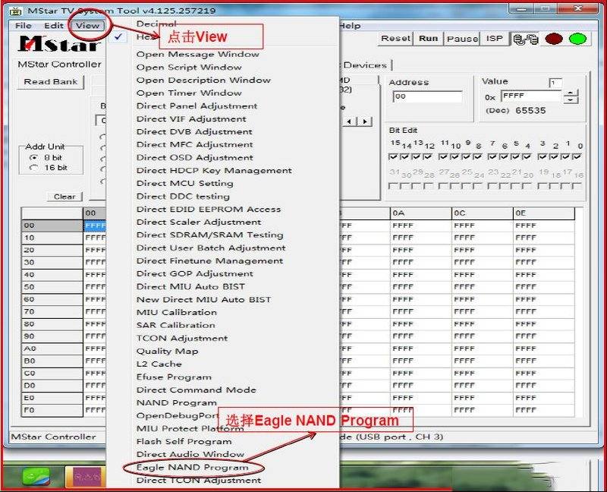
Task: Close the open View menu
Action: pos(88,26)
